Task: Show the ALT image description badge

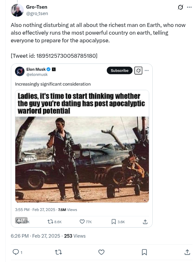Action: coord(21,220)
